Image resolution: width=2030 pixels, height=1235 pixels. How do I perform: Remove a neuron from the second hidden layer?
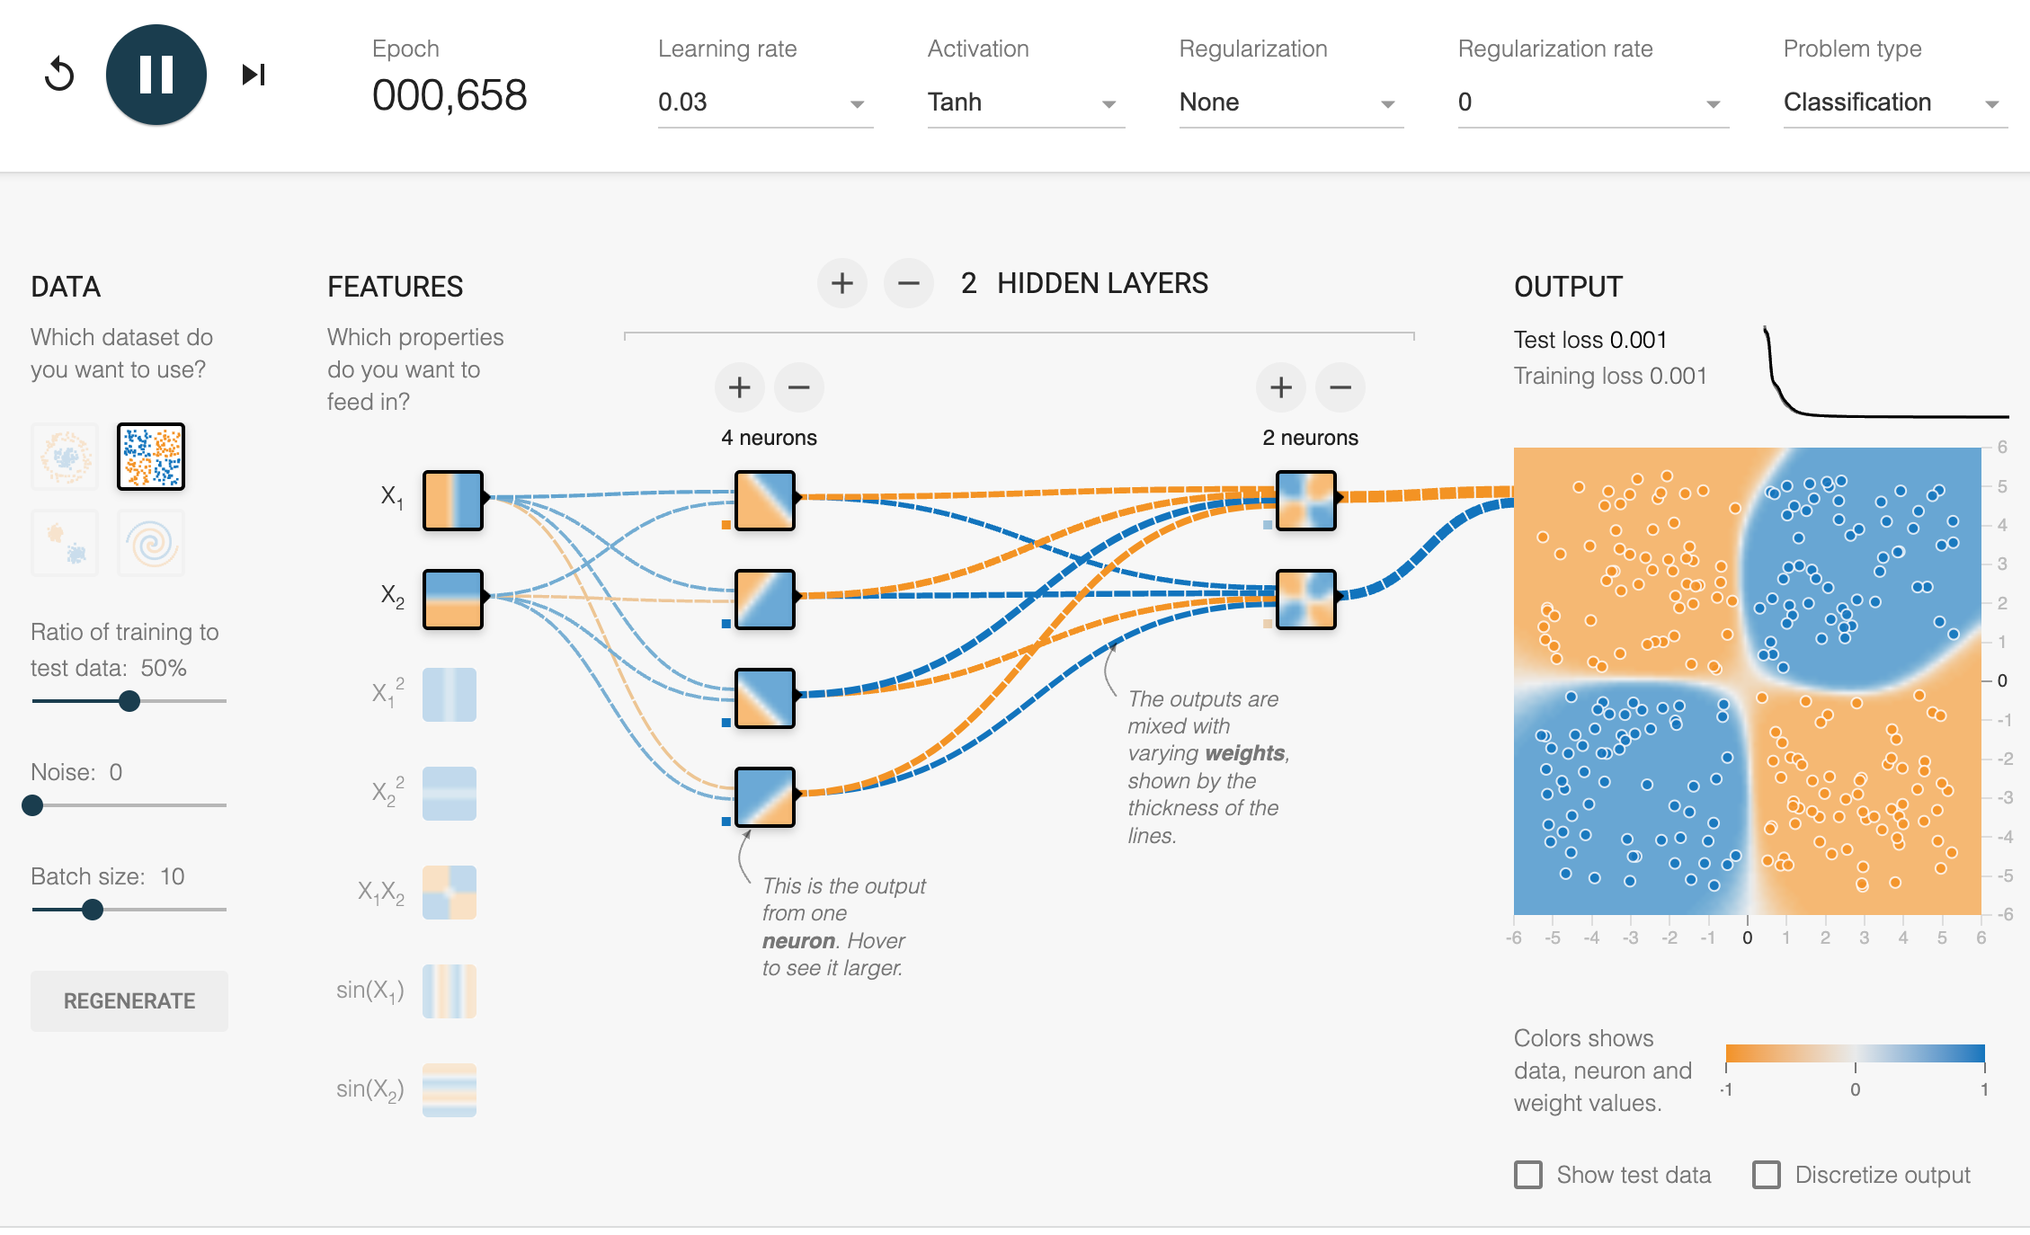[1340, 387]
